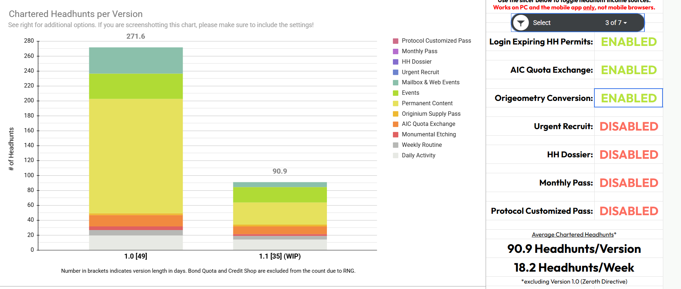Click the Protocol Customized Pass legend swatch
The height and width of the screenshot is (289, 681).
tap(396, 41)
